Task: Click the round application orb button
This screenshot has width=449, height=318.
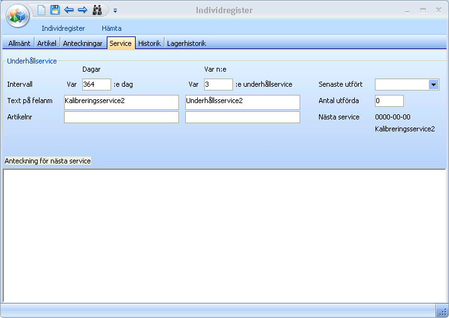Action: 18,15
